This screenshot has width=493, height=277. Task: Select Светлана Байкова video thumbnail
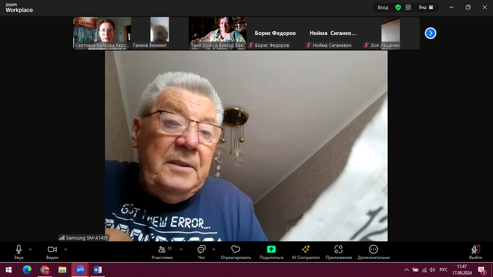pyautogui.click(x=102, y=32)
